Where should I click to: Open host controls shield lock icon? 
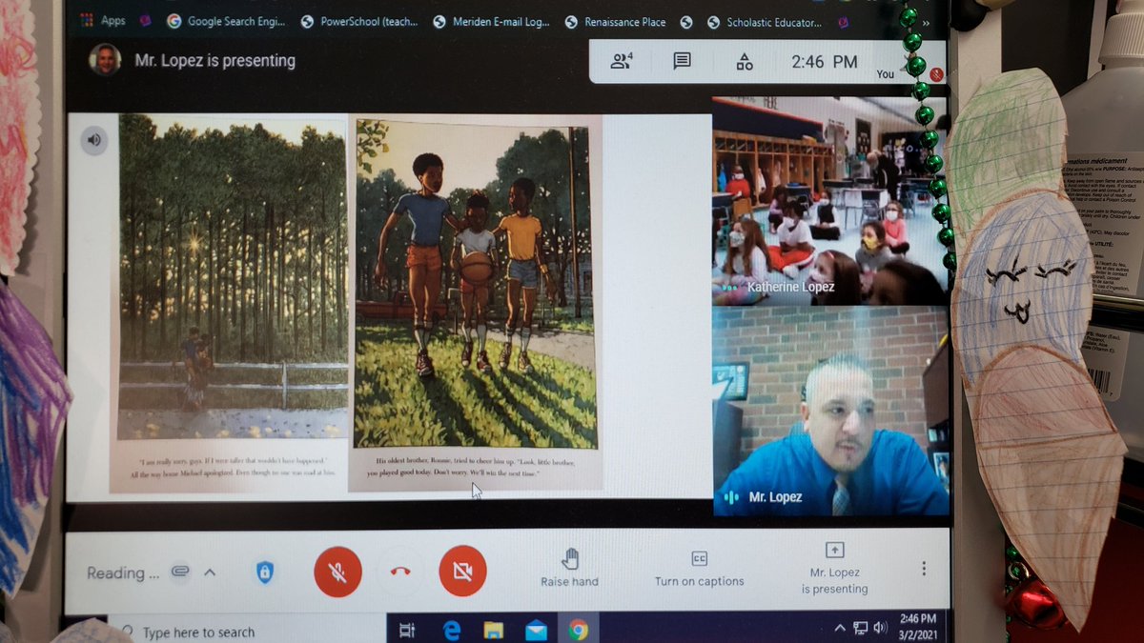point(265,572)
